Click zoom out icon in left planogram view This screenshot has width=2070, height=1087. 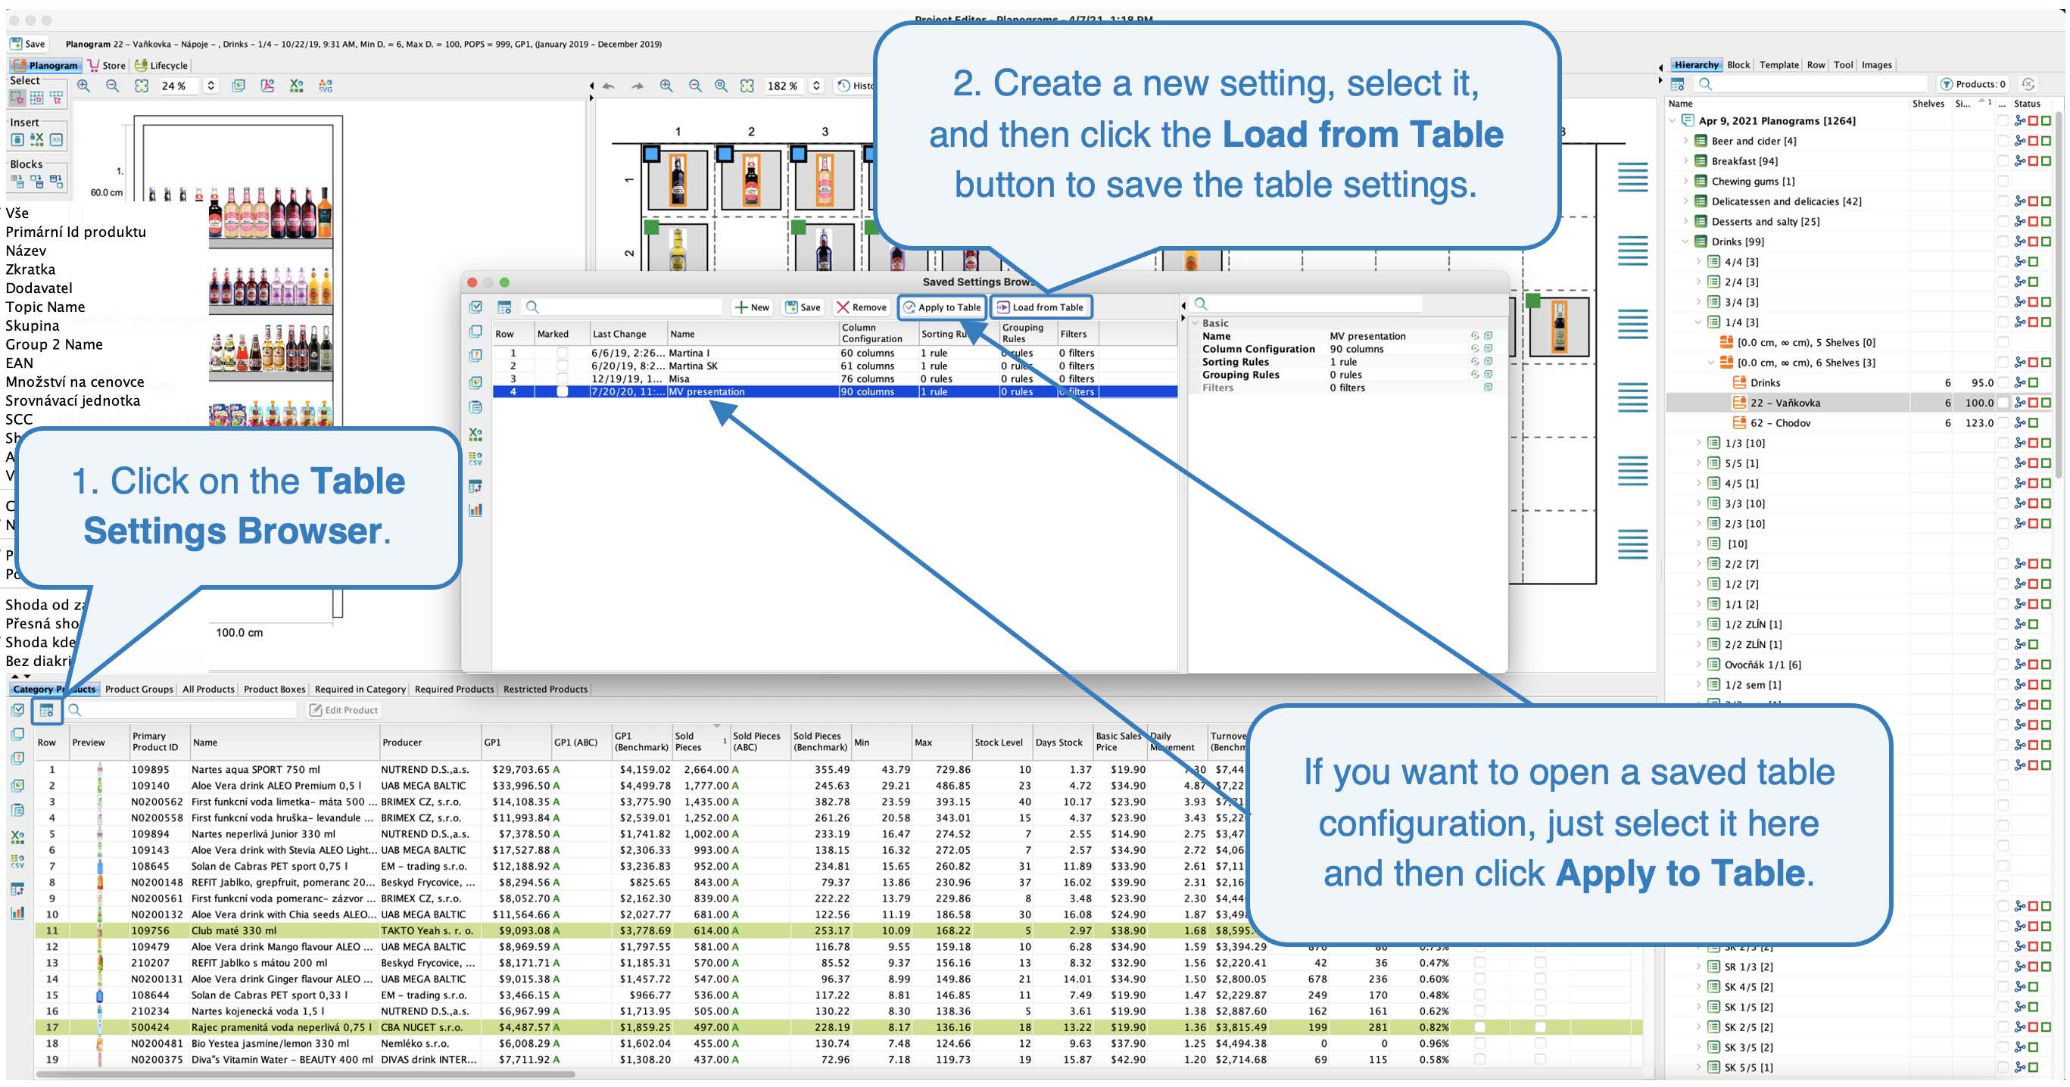113,86
